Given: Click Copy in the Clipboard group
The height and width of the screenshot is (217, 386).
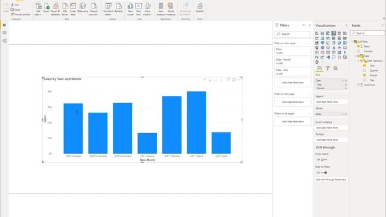Looking at the screenshot, I should (15, 10).
